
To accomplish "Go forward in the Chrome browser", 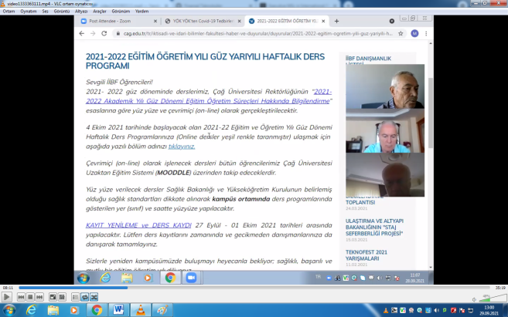I will coord(93,34).
